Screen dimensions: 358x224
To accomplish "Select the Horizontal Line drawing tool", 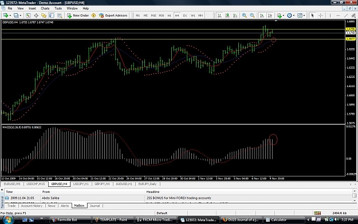I will pyautogui.click(x=338, y=15).
